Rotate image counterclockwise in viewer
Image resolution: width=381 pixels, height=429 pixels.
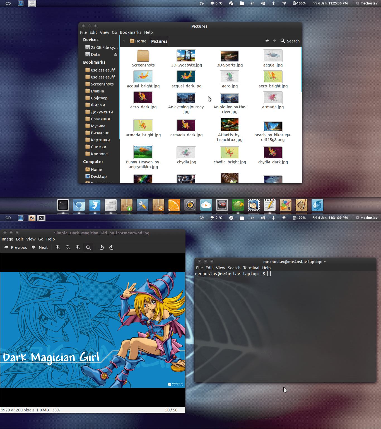(x=102, y=247)
